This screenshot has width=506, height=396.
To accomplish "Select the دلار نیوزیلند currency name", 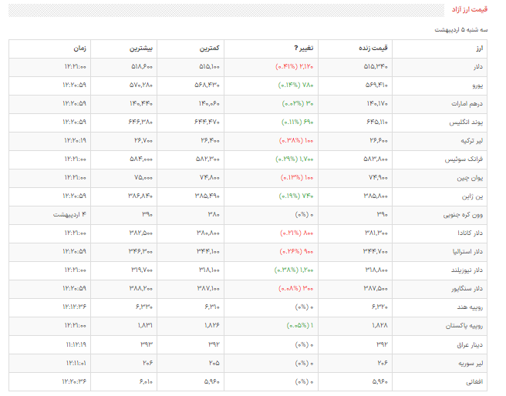I will pyautogui.click(x=467, y=270).
